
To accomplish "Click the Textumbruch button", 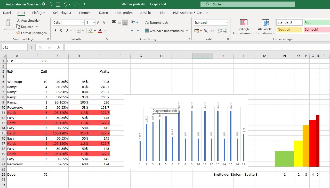I will tap(157, 23).
